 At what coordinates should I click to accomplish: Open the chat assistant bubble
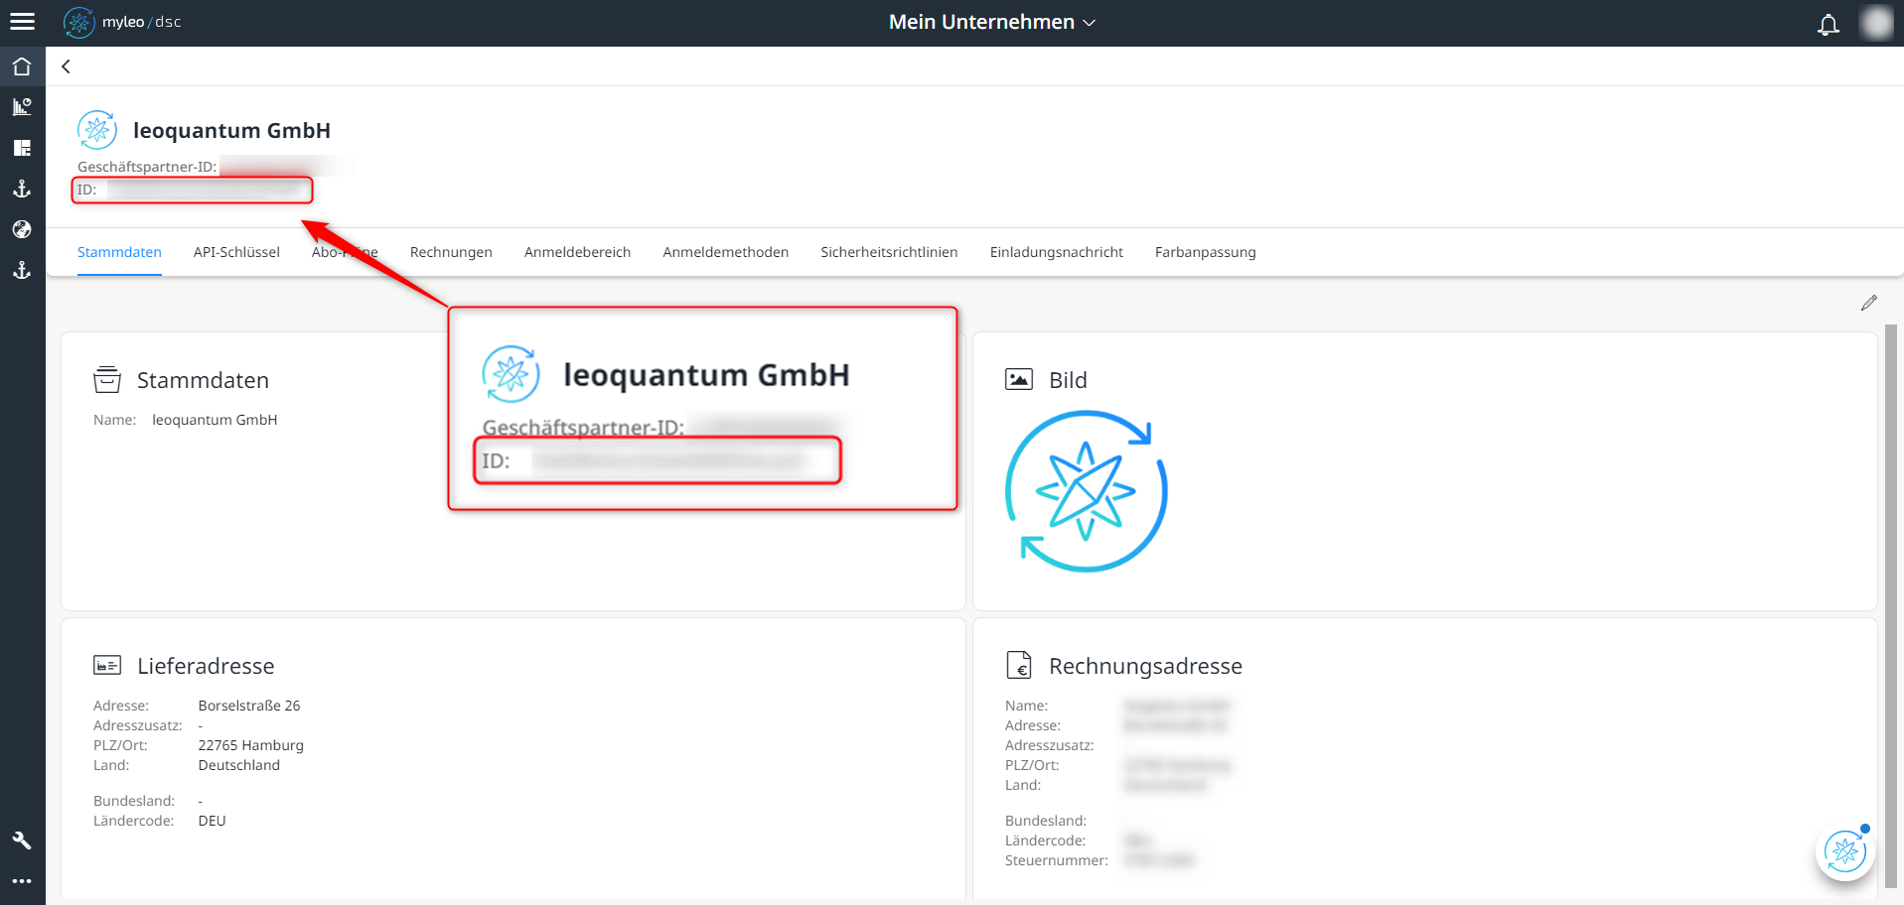(x=1845, y=851)
